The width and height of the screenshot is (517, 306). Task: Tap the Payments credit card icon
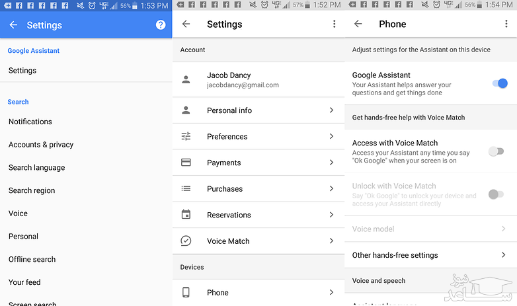[x=186, y=163]
